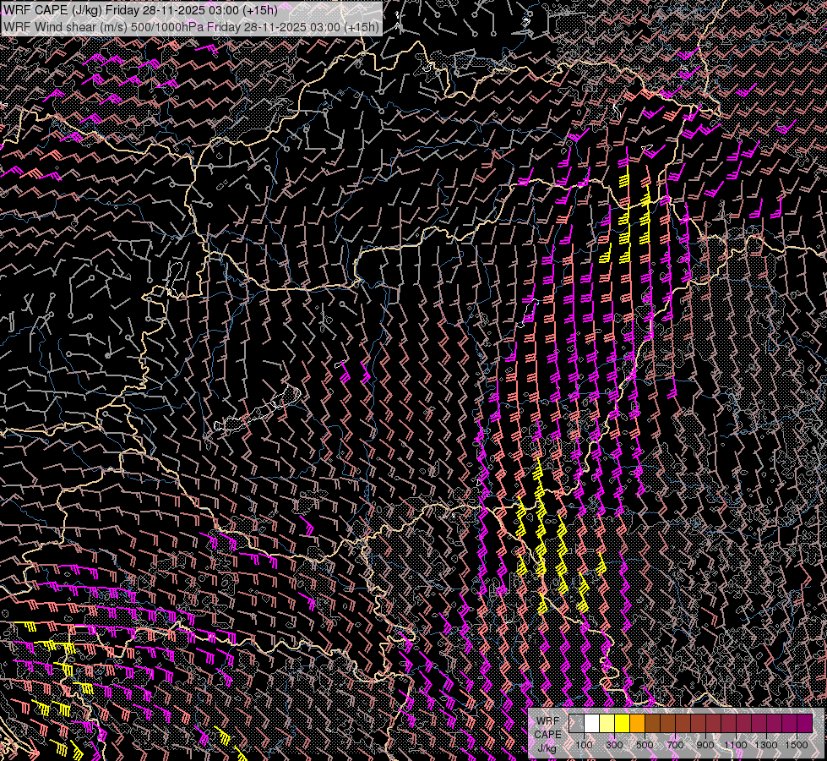The width and height of the screenshot is (827, 761).
Task: Click the 1500 label on CAPE legend
Action: pos(797,745)
